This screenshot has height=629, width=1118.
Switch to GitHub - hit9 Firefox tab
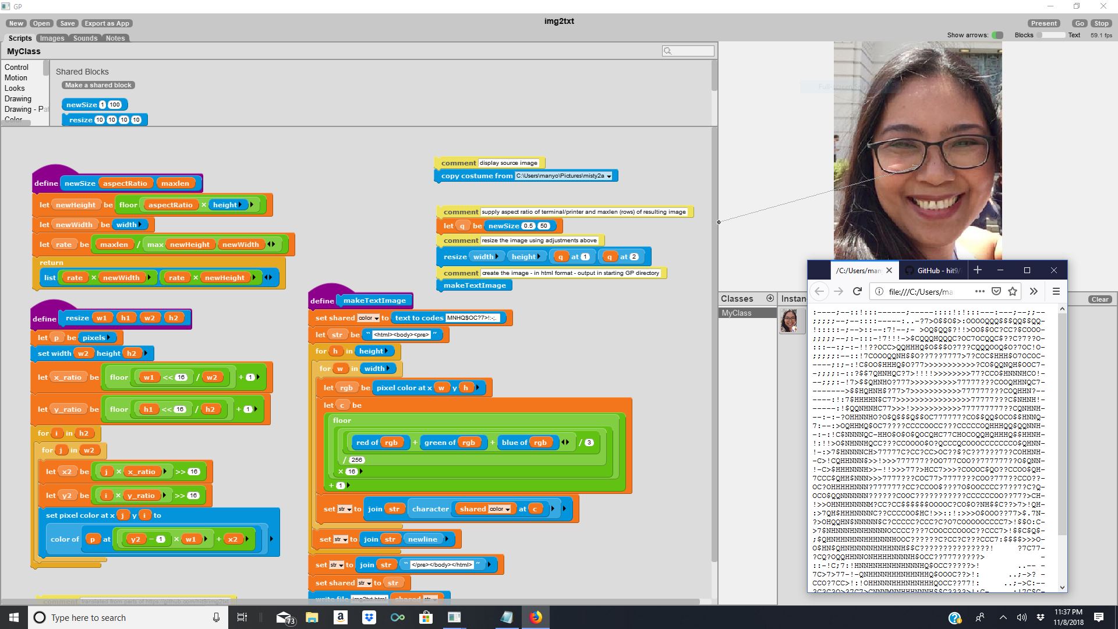(932, 270)
